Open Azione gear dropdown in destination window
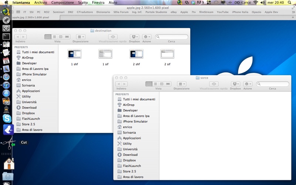The height and width of the screenshot is (185, 296). pos(147,37)
